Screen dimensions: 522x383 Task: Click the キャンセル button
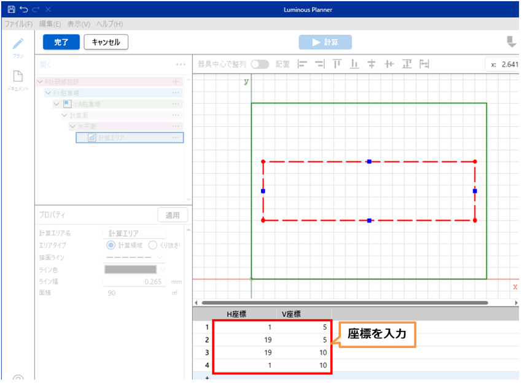[x=106, y=42]
